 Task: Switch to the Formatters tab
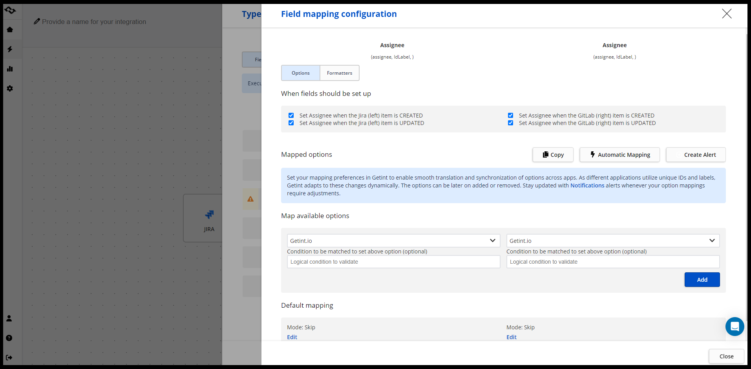(x=340, y=73)
